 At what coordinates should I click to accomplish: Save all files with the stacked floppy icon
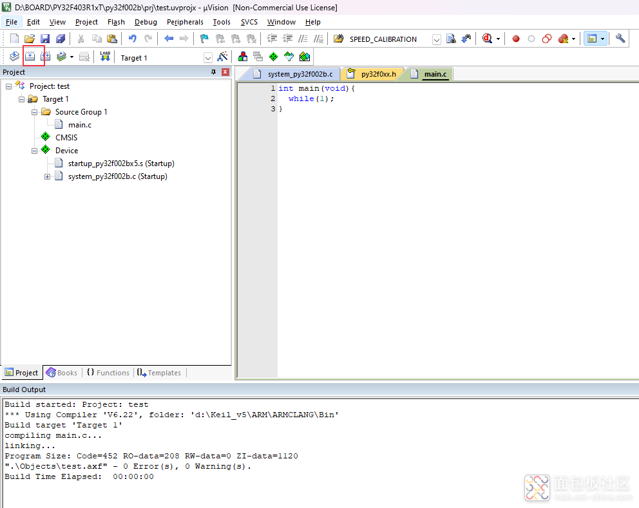pos(61,39)
